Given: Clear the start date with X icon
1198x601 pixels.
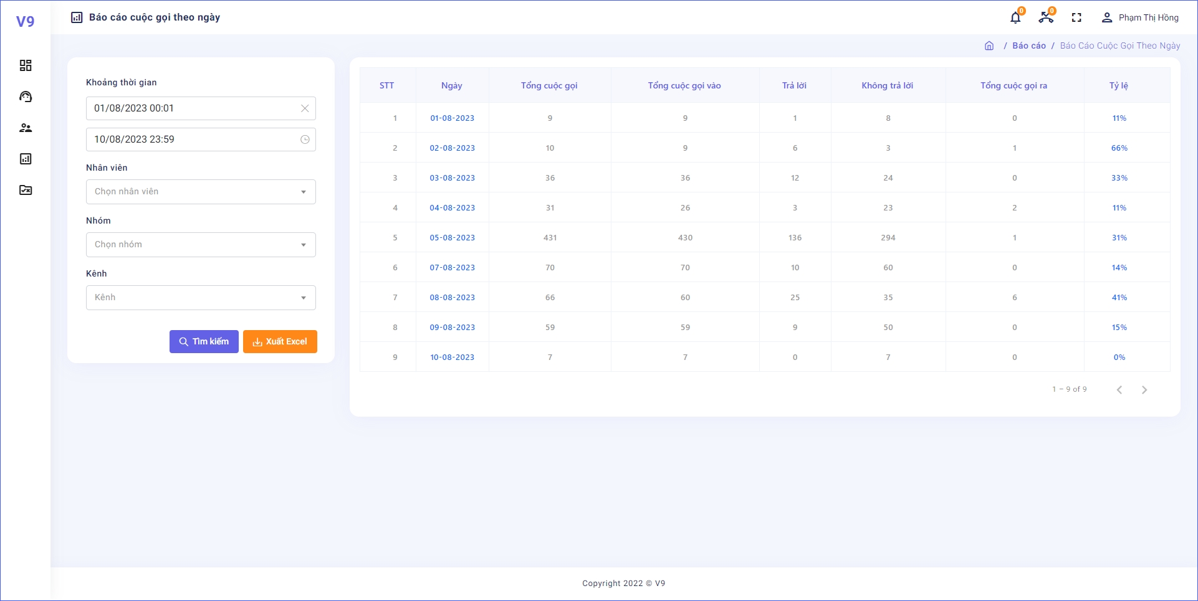Looking at the screenshot, I should 305,108.
